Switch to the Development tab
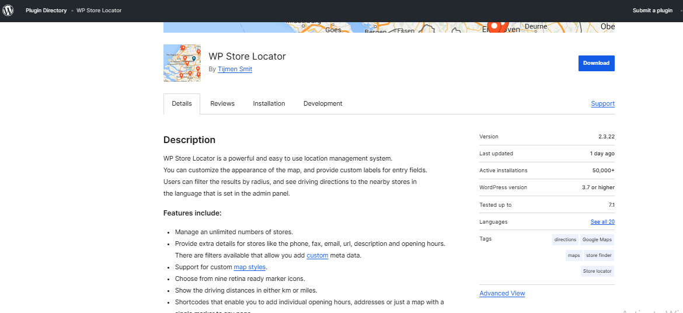This screenshot has height=313, width=683. click(x=323, y=104)
